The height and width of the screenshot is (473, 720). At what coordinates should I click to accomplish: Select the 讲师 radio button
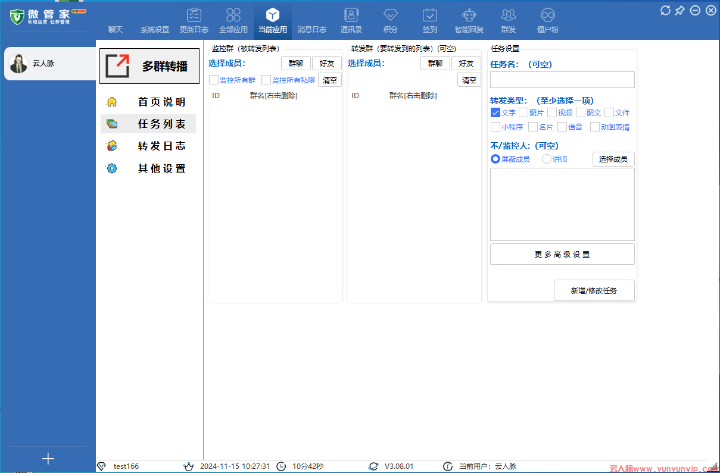[x=547, y=159]
